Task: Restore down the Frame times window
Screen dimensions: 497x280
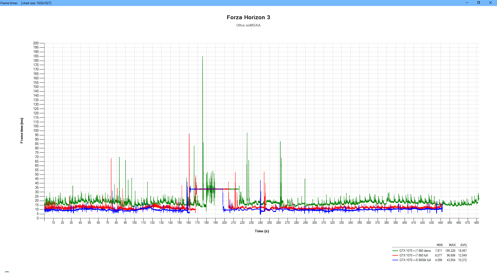Action: [x=479, y=3]
